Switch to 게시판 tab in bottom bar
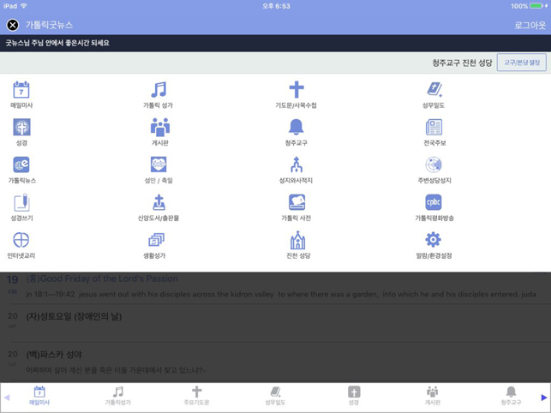551x413 pixels. coord(432,396)
